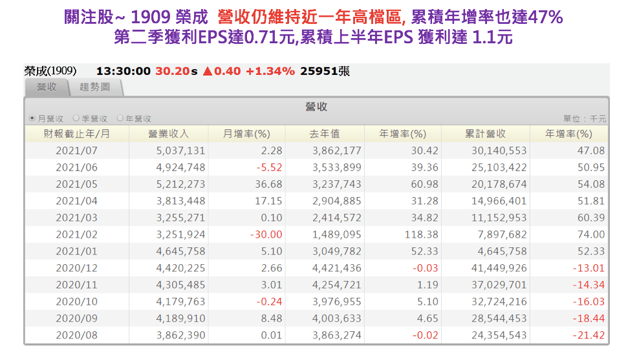Pick the 年營收 radio option
This screenshot has height=363, width=628.
point(120,119)
